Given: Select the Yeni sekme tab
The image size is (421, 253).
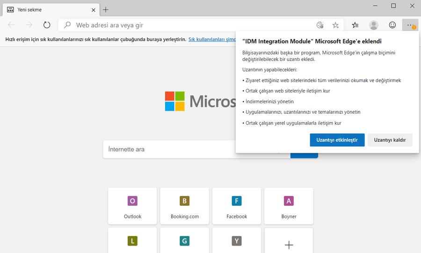Looking at the screenshot, I should (x=51, y=10).
